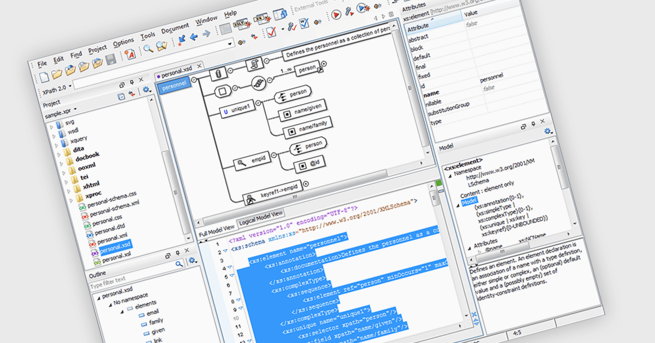The height and width of the screenshot is (343, 655).
Task: Float the Project panel window icon
Action: click(122, 85)
